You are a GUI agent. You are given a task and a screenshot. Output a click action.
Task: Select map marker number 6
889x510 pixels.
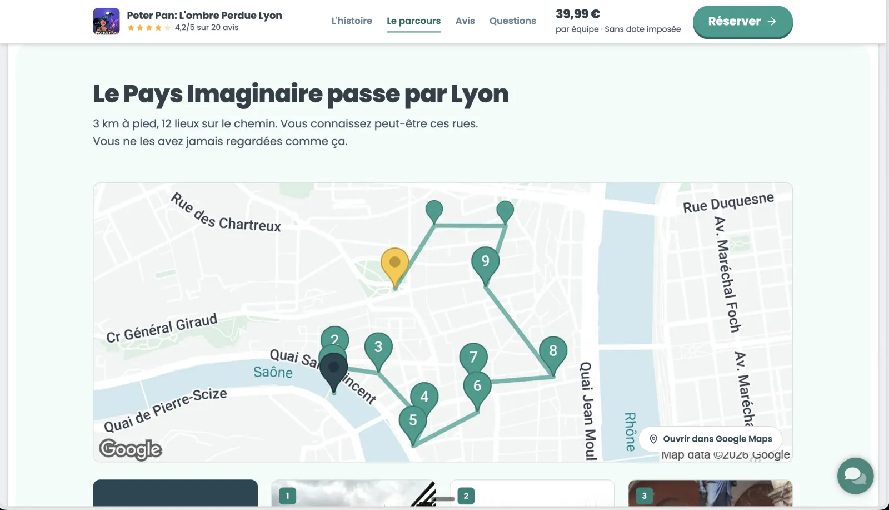click(x=478, y=391)
